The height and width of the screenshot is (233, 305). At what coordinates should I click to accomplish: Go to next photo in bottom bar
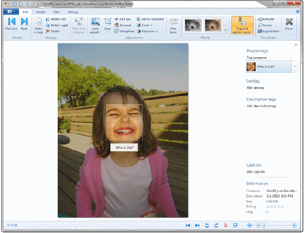pyautogui.click(x=197, y=225)
